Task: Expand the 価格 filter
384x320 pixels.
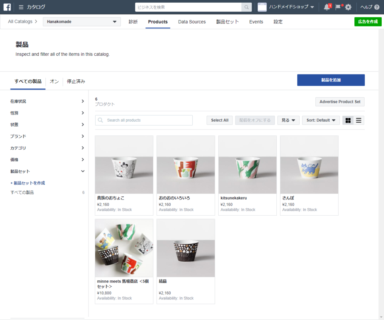Action: pyautogui.click(x=47, y=160)
